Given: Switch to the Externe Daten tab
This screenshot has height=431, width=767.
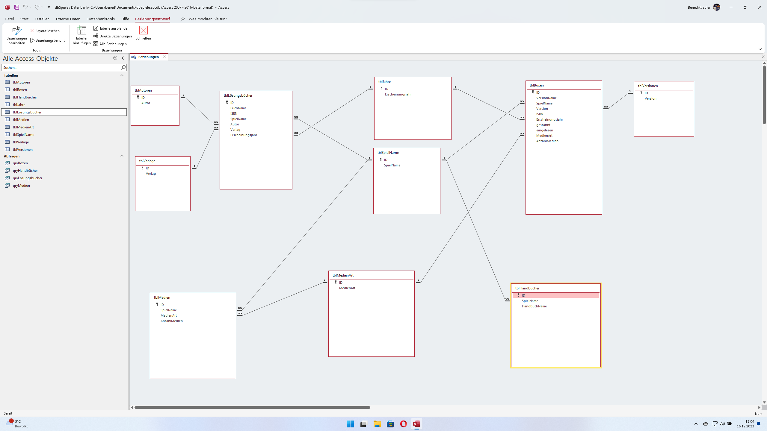Looking at the screenshot, I should coord(68,19).
